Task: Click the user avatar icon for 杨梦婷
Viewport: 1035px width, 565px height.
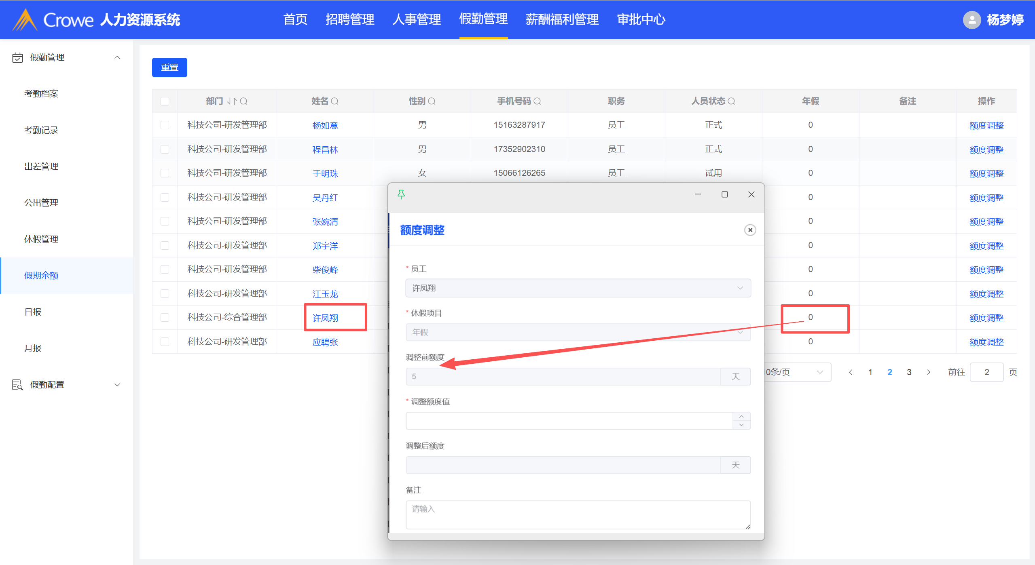Action: pyautogui.click(x=972, y=19)
